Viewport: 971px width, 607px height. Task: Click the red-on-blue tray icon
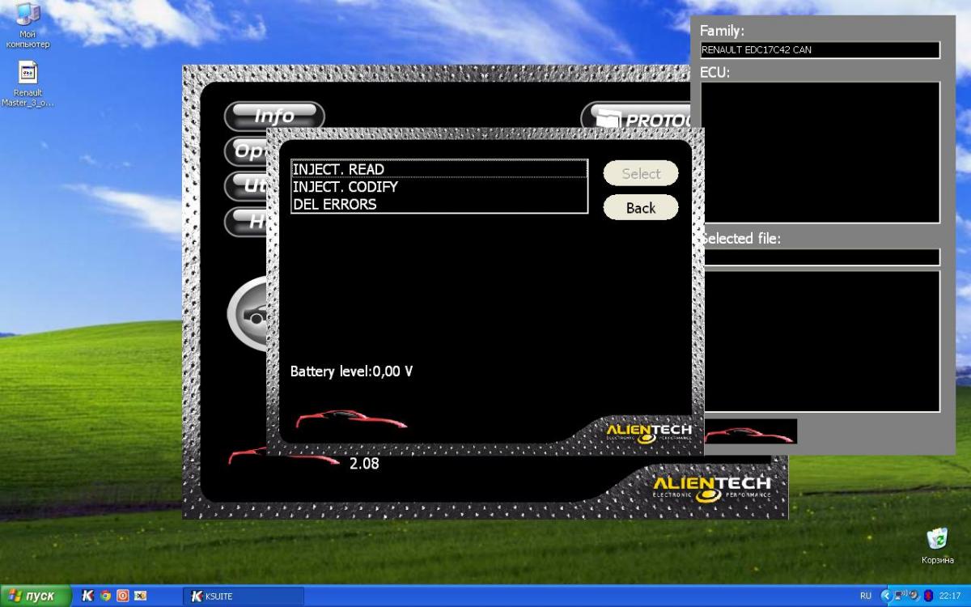pos(928,596)
